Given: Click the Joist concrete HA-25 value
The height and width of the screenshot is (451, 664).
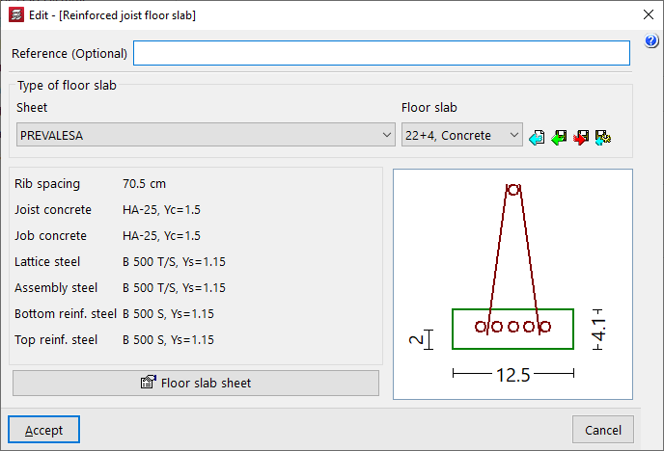Looking at the screenshot, I should pos(161,210).
